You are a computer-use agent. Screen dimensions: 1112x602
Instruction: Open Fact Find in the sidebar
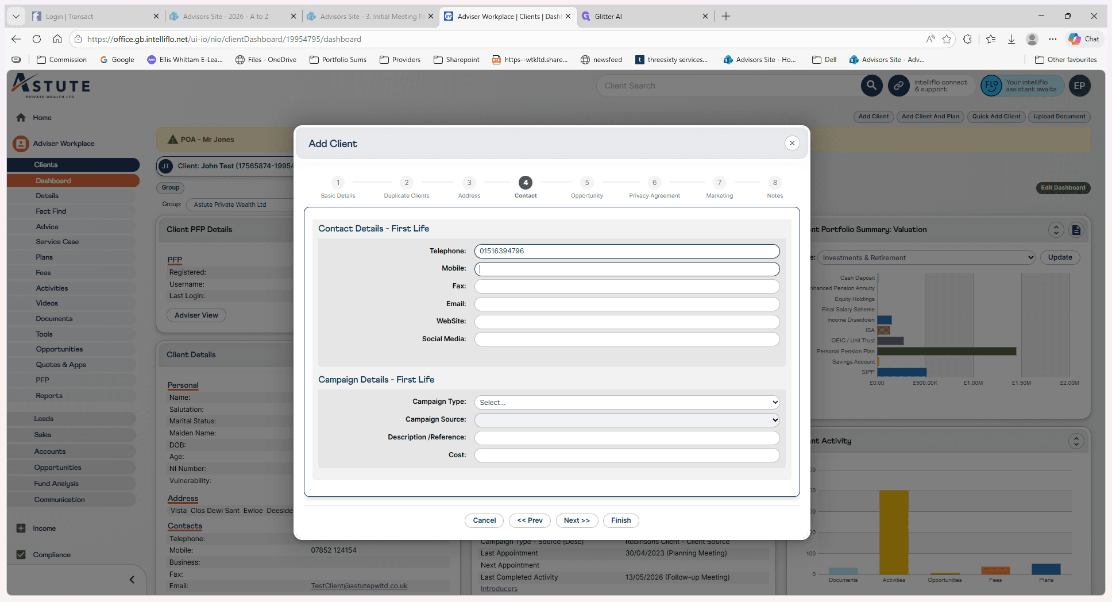[x=51, y=211]
